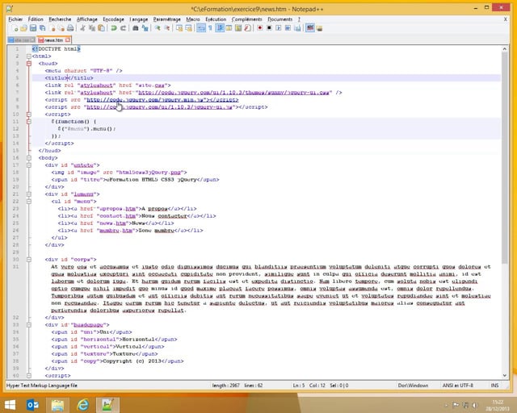This screenshot has width=517, height=413.
Task: Click the jquery-ui.css URL on line 7
Action: pyautogui.click(x=235, y=93)
